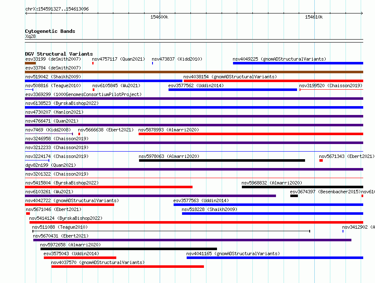375x283 pixels.
Task: Click the blue nsv518228 (Shaikh2009) bar
Action: tap(273, 214)
